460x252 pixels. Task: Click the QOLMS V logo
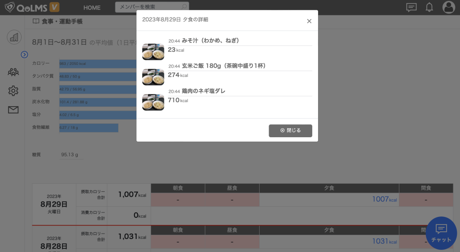click(32, 7)
